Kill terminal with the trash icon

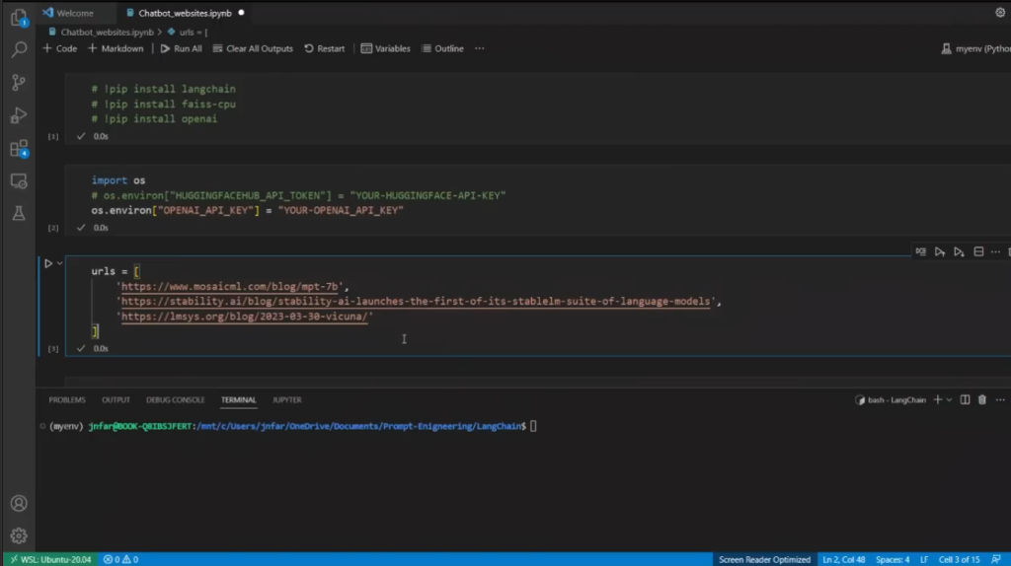click(x=981, y=399)
